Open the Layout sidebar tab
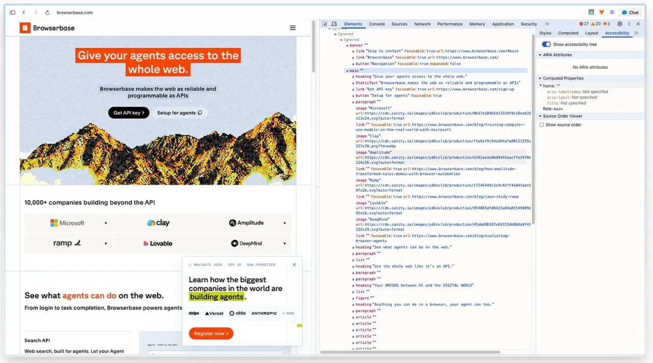This screenshot has height=363, width=653. 592,33
